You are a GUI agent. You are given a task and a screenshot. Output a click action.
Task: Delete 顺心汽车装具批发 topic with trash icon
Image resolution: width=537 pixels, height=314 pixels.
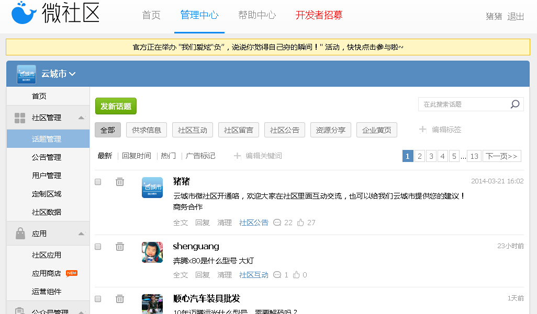[x=119, y=299]
